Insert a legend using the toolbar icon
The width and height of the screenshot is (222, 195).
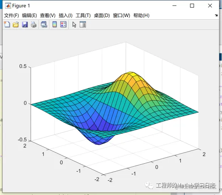coord(63,24)
